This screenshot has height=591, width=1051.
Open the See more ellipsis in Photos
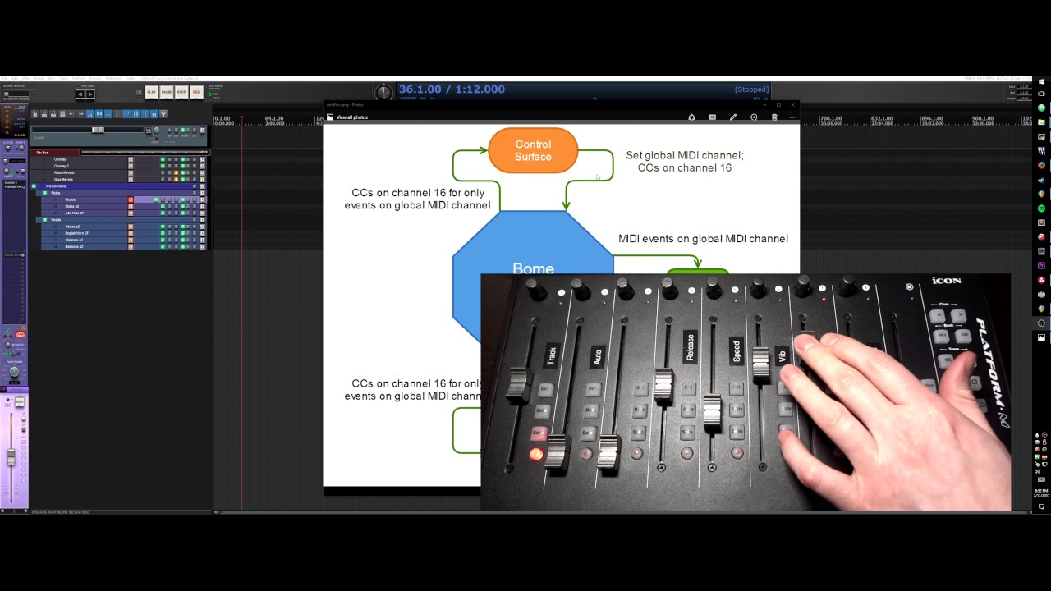[x=792, y=117]
